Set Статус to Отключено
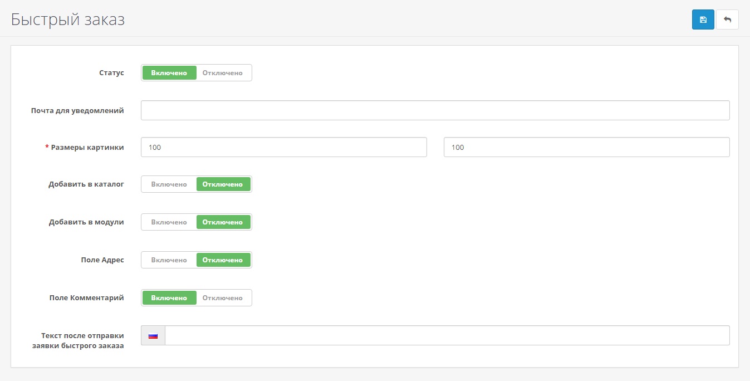Screen dimensions: 750x381 (x=223, y=73)
